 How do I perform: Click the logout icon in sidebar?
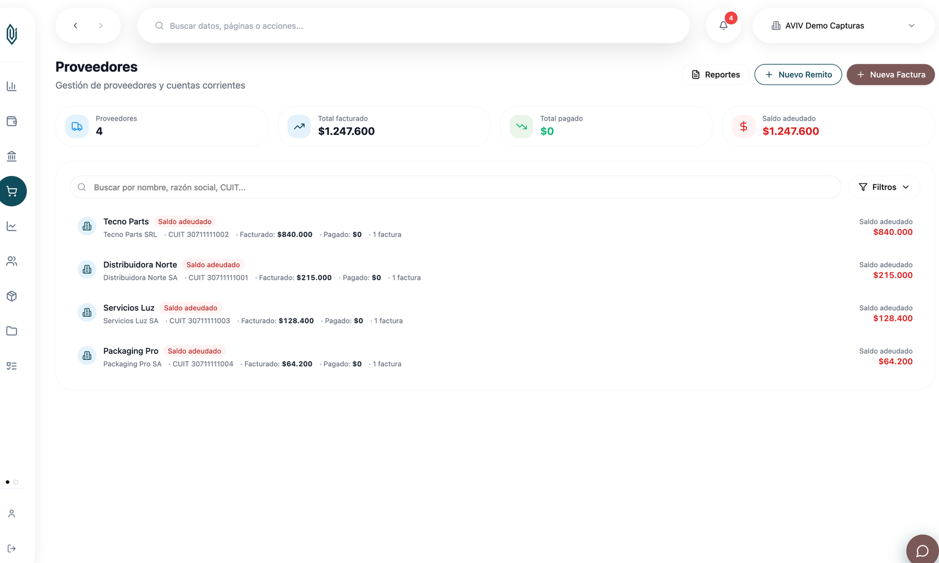pyautogui.click(x=12, y=548)
